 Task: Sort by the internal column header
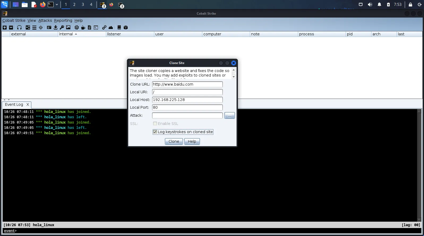66,34
